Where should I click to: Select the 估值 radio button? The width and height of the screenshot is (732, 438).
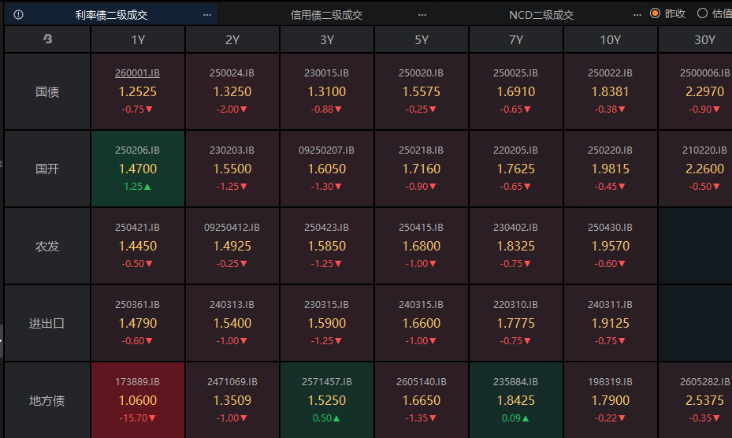(x=702, y=13)
